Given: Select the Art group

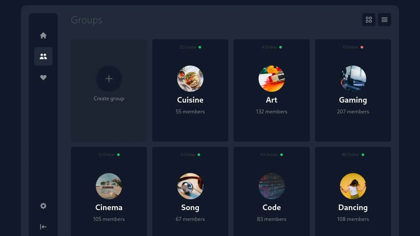Looking at the screenshot, I should tap(272, 90).
